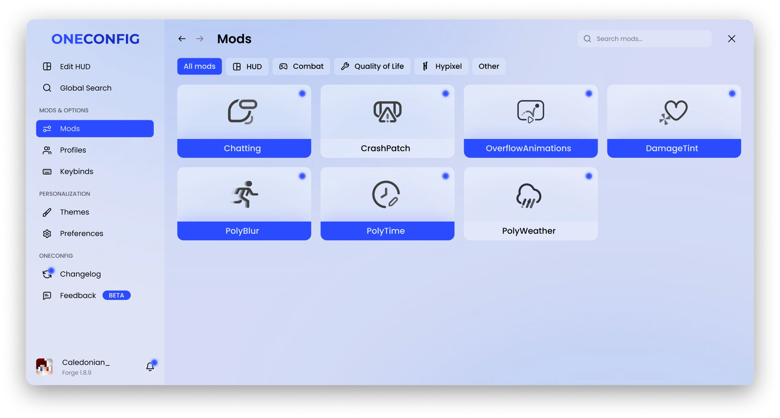Viewport: 780px width, 418px height.
Task: Click the ONECONFIG logo
Action: tap(95, 39)
